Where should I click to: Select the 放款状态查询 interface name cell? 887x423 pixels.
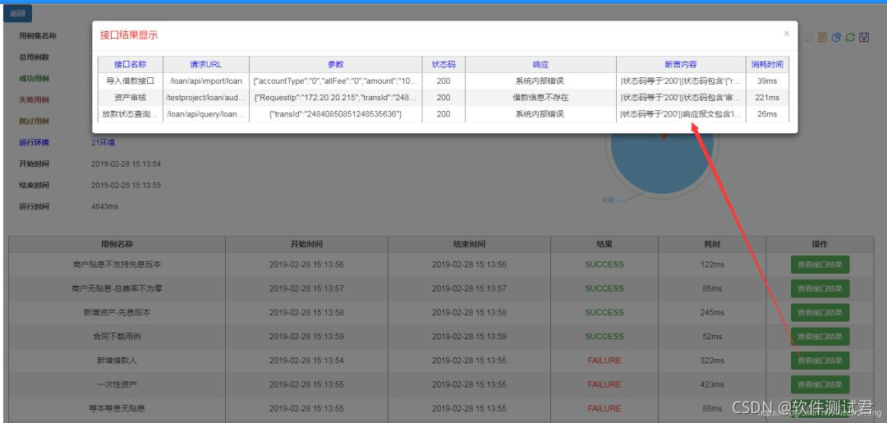[130, 113]
